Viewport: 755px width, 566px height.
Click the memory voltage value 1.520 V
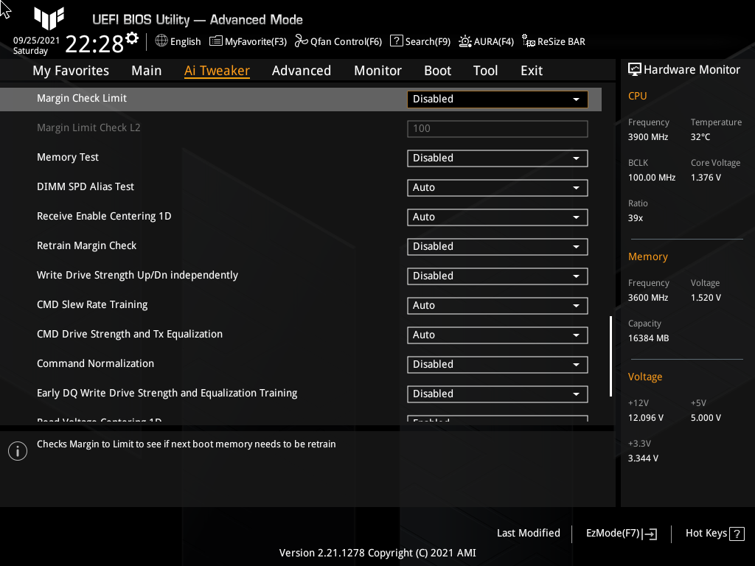click(x=706, y=298)
